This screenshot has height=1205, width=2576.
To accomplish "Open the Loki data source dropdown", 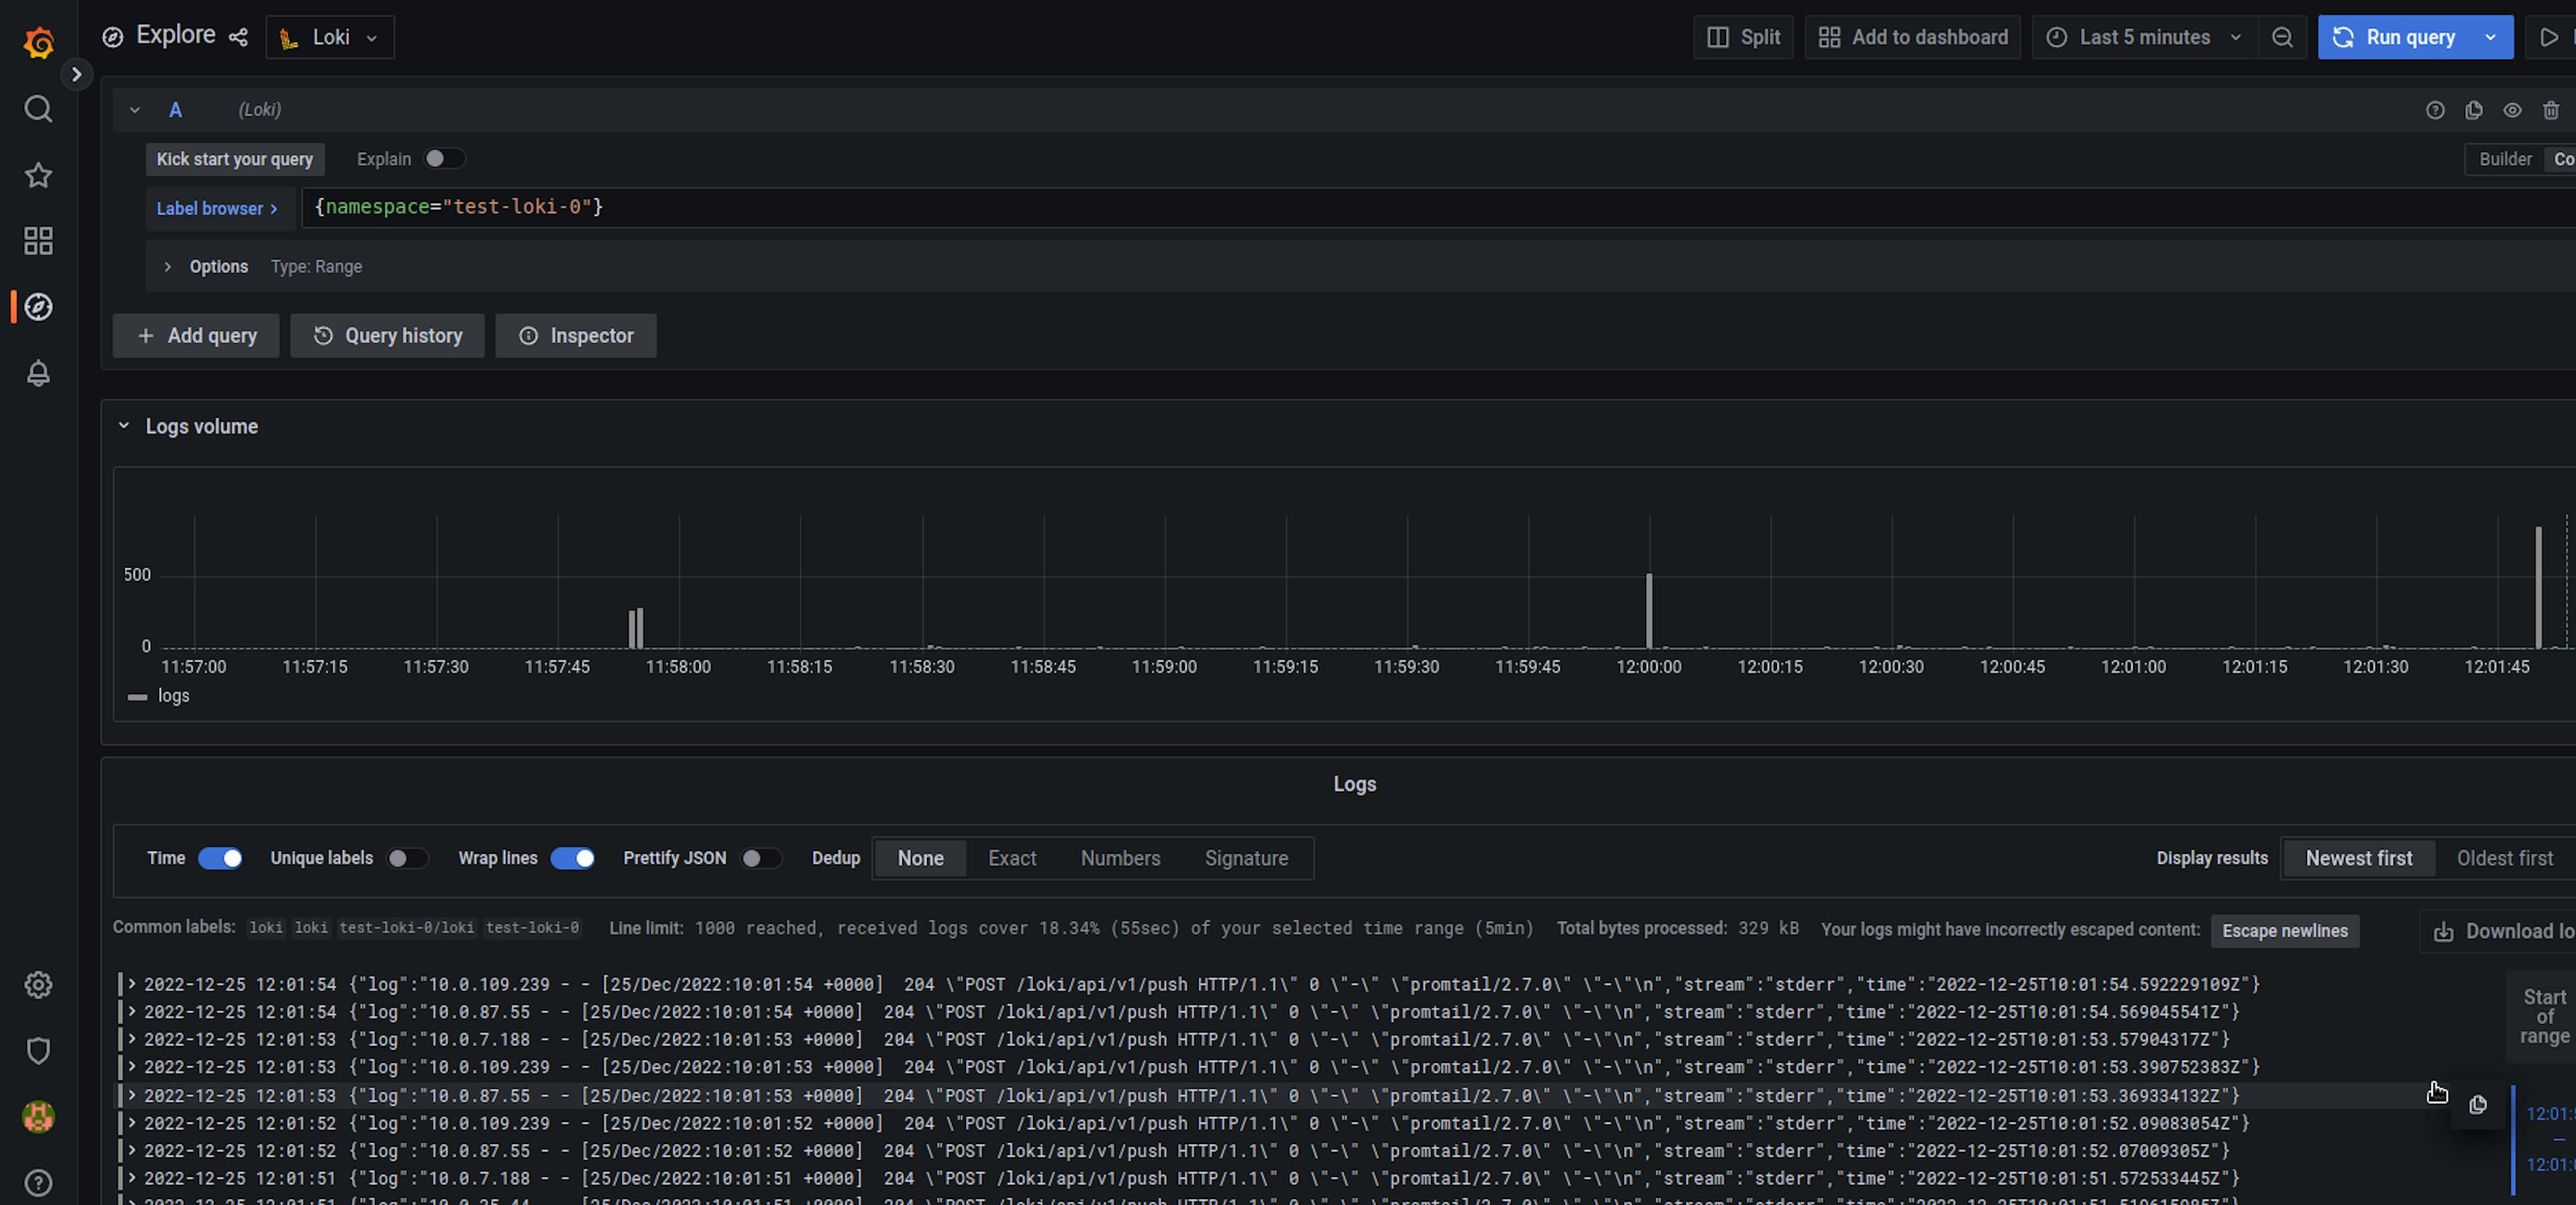I will 330,37.
